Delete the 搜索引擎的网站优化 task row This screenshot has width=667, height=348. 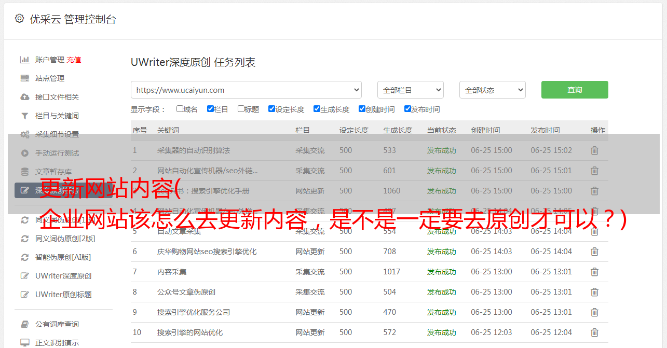click(x=594, y=332)
